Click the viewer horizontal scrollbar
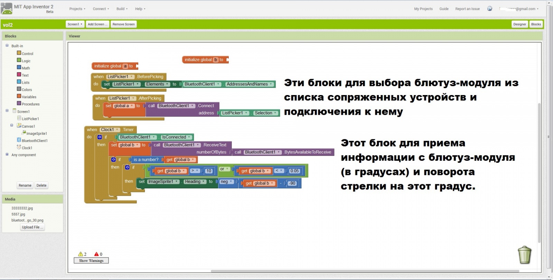 click(x=365, y=271)
